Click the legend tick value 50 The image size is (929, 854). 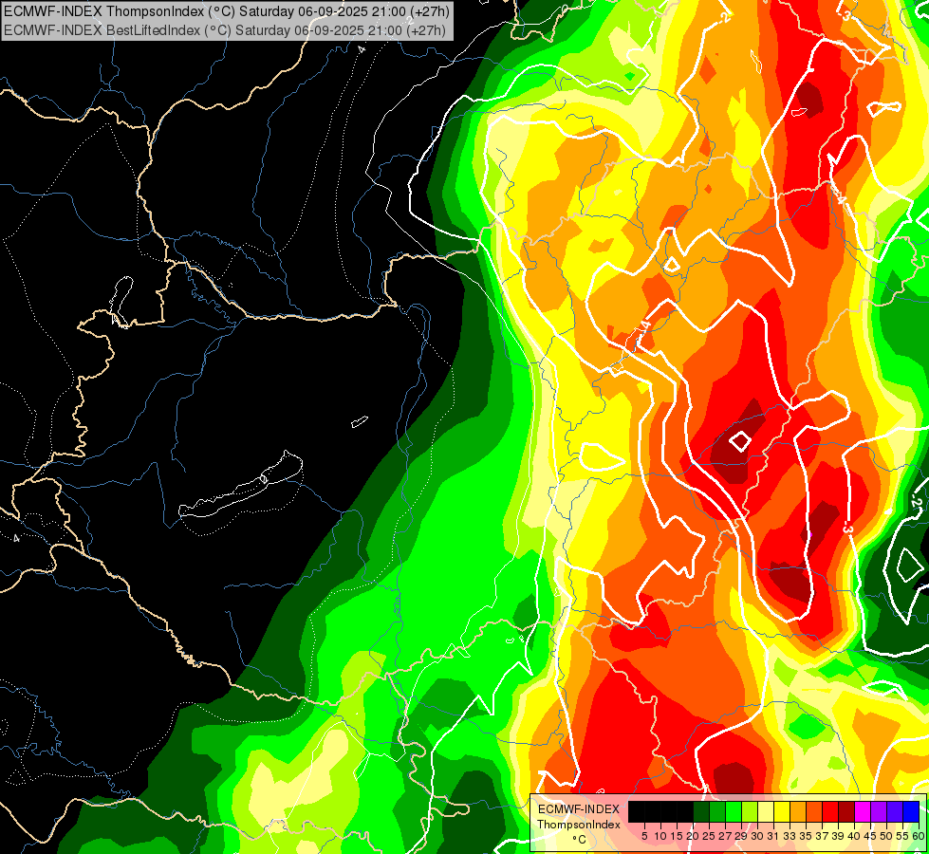(887, 836)
